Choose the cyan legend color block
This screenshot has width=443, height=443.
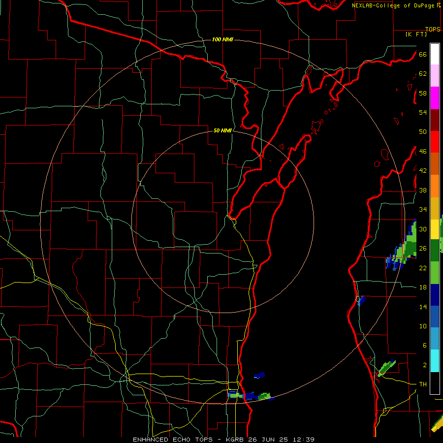pyautogui.click(x=435, y=361)
